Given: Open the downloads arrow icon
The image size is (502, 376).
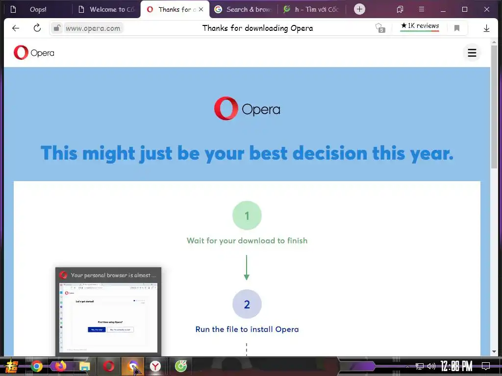Looking at the screenshot, I should (486, 28).
